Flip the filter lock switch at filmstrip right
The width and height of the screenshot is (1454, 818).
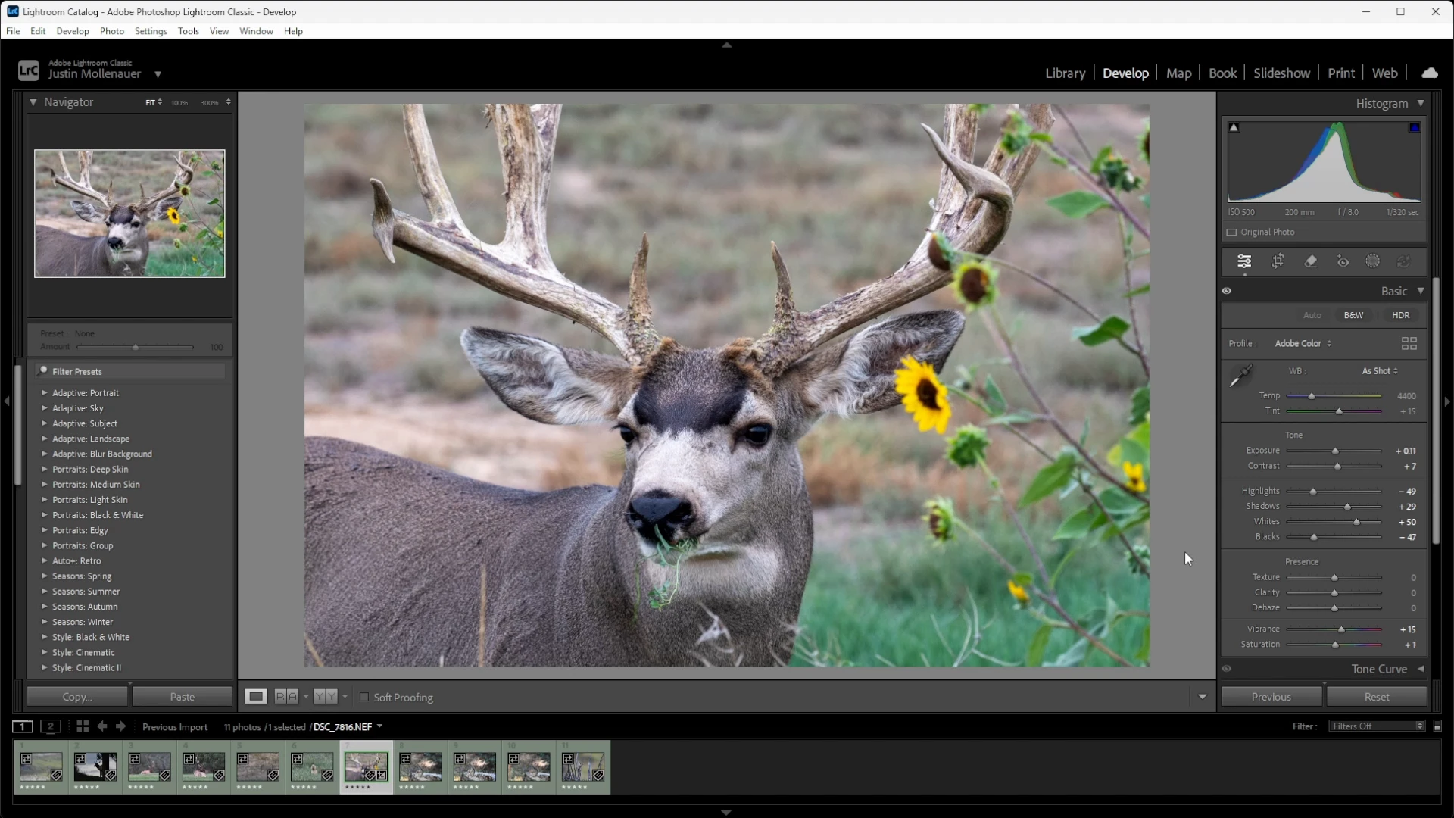click(x=1437, y=726)
